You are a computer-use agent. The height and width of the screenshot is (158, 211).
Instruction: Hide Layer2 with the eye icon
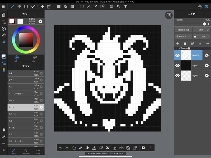click(178, 65)
